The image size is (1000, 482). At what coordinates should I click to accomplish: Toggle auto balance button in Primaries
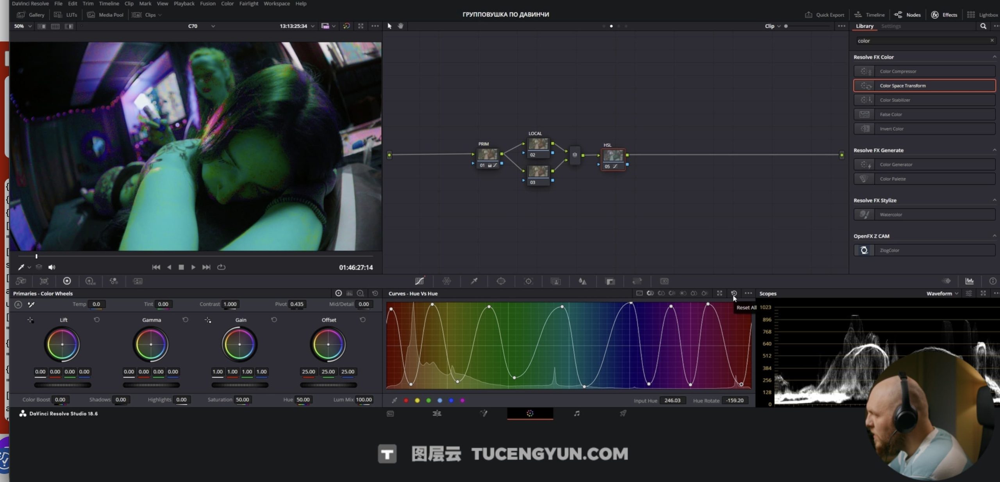point(18,304)
